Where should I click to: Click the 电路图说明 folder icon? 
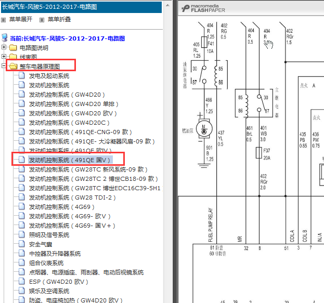(13, 47)
